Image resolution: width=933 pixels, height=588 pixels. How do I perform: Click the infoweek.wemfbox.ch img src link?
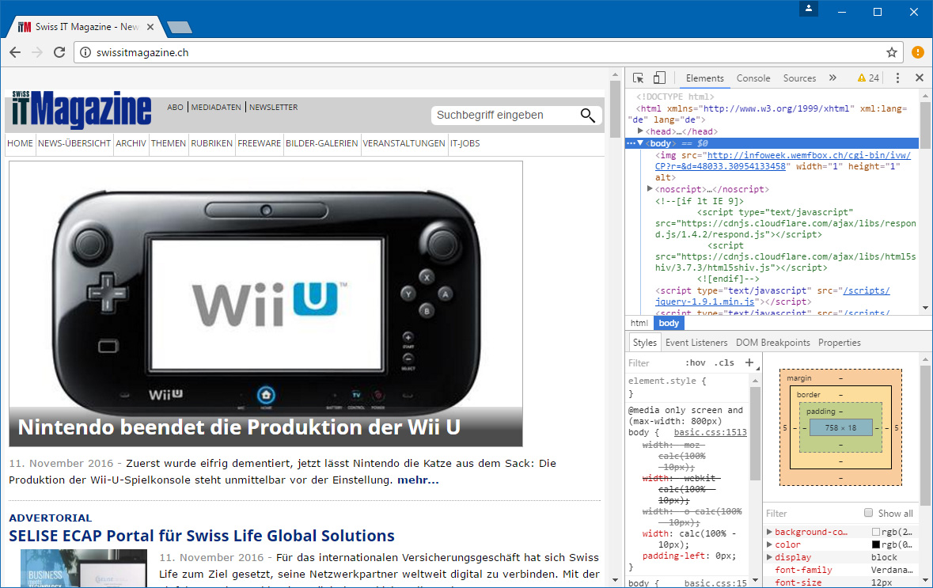pyautogui.click(x=783, y=161)
